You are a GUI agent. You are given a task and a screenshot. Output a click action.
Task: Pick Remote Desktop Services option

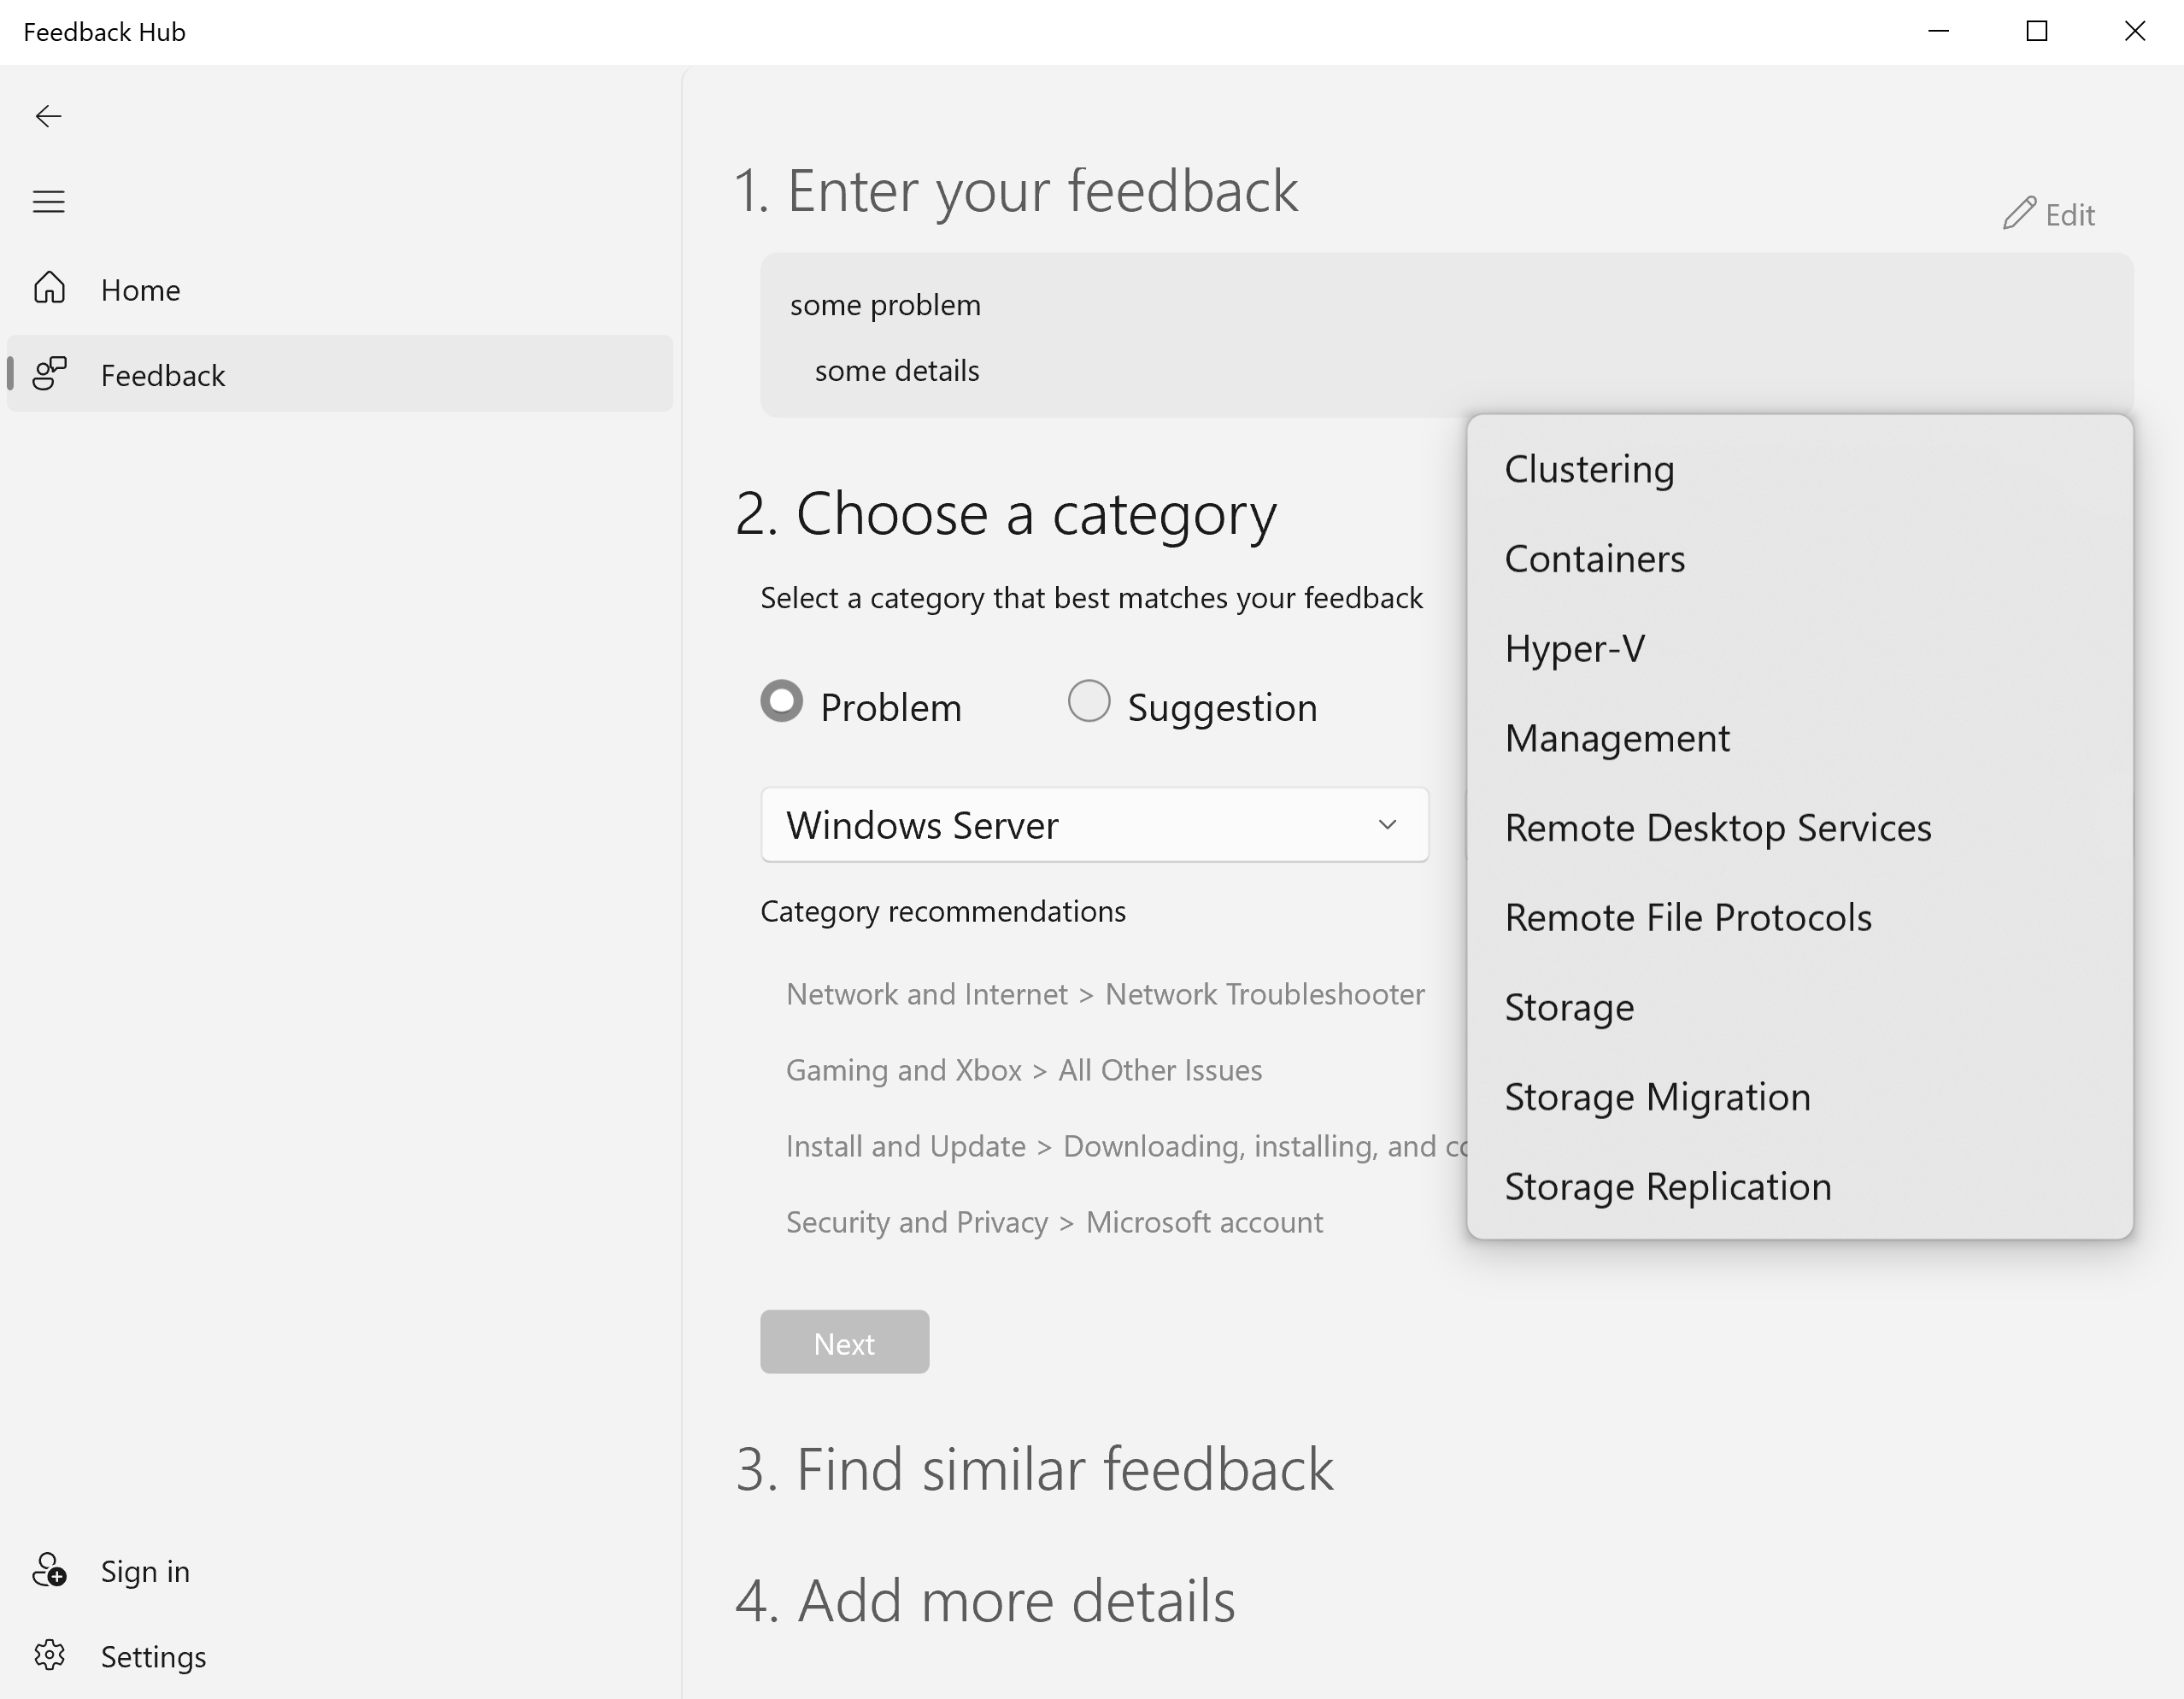(1800, 828)
